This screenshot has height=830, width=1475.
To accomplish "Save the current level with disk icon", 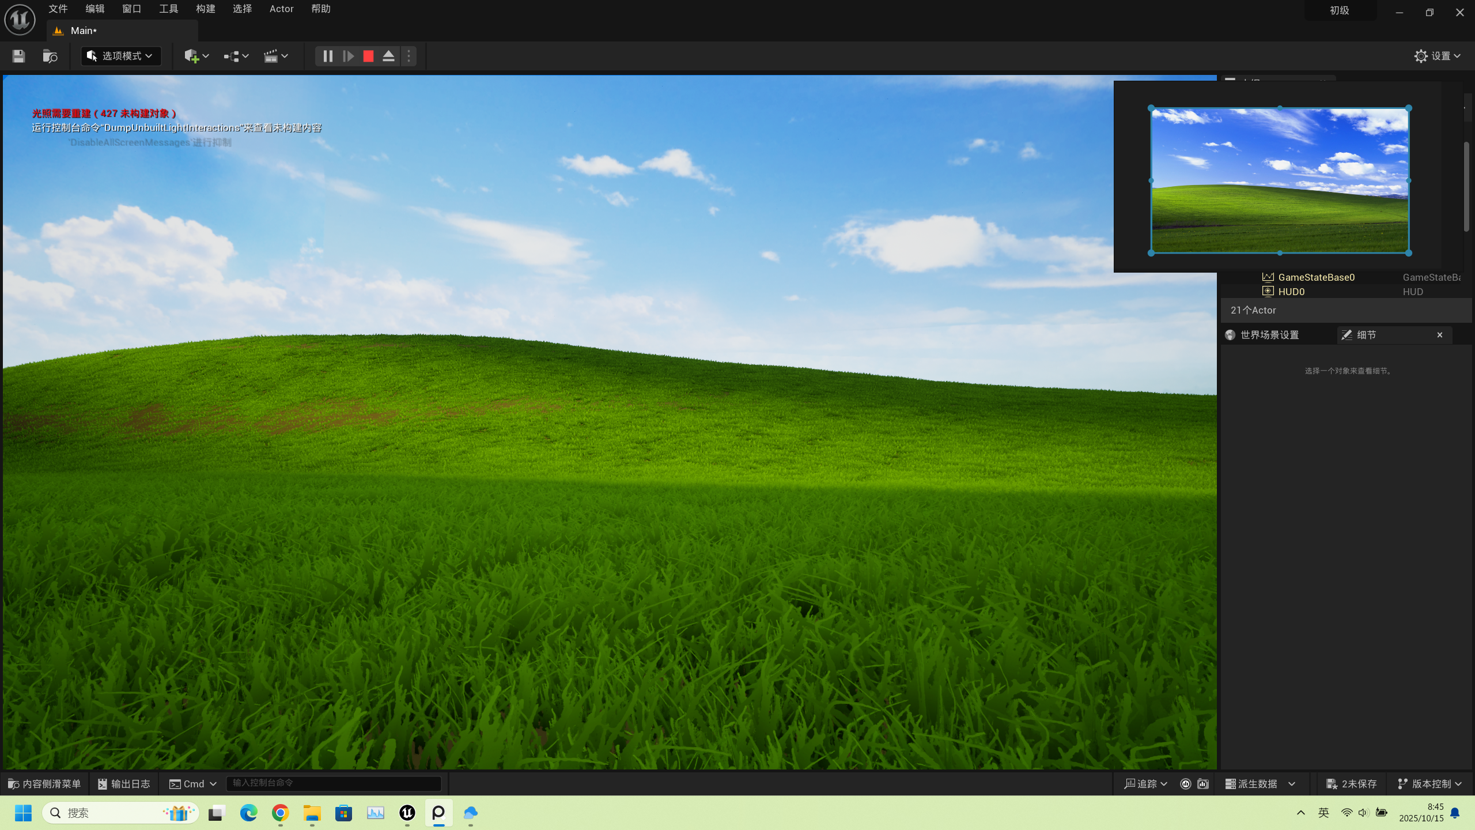I will click(18, 56).
